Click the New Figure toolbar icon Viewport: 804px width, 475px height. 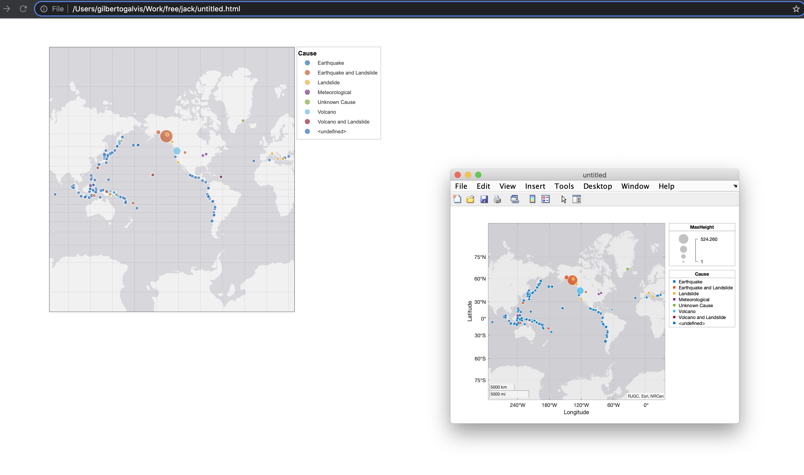457,199
